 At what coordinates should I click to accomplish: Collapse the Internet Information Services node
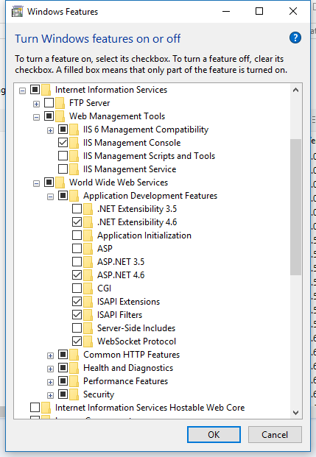pyautogui.click(x=23, y=91)
